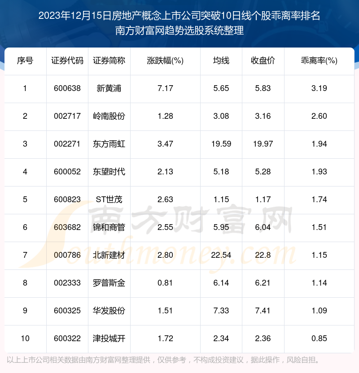359x373 pixels.
Task: Click the 1.15 deviation value in row 7
Action: point(319,255)
